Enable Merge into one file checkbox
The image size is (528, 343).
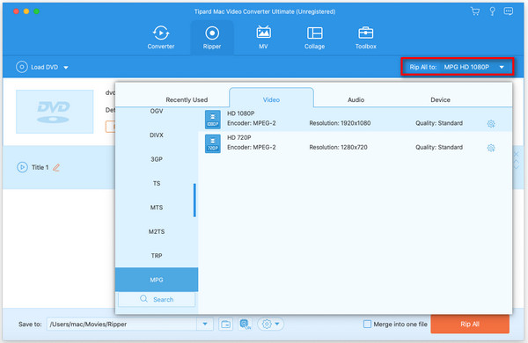[x=367, y=325]
